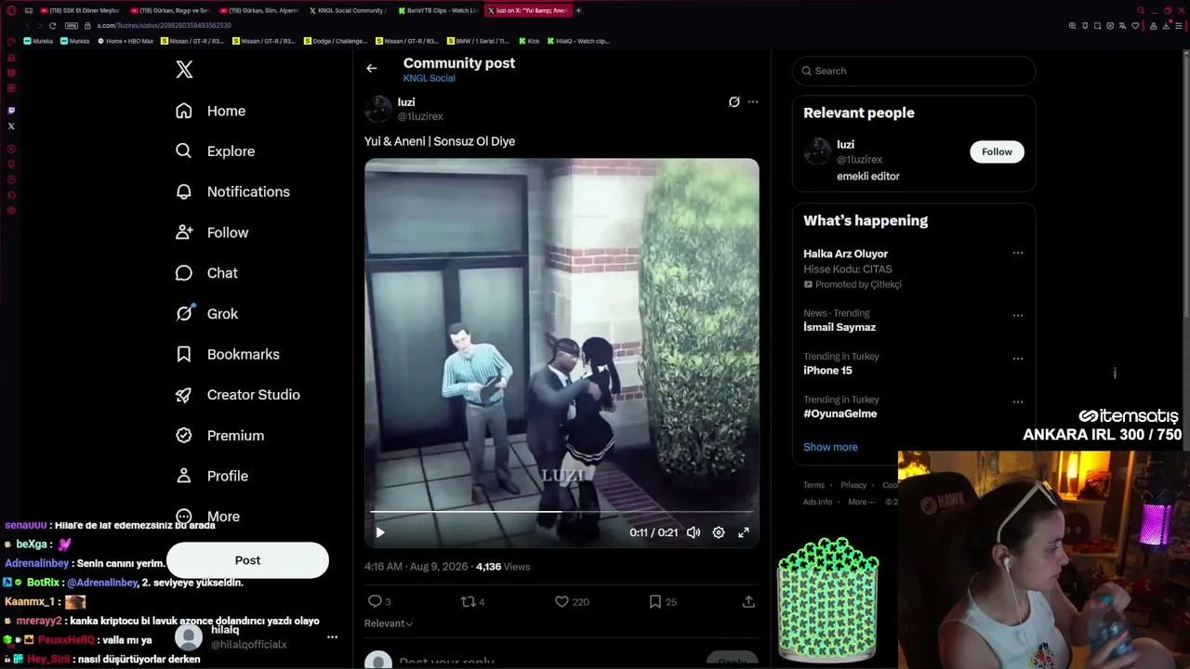The height and width of the screenshot is (669, 1190).
Task: Click the video progress bar
Action: click(562, 512)
